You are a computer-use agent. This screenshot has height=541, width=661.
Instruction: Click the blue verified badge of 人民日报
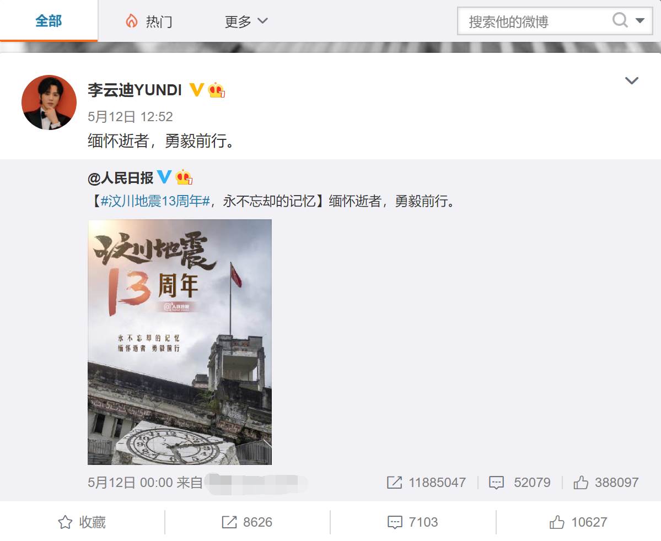[x=164, y=176]
